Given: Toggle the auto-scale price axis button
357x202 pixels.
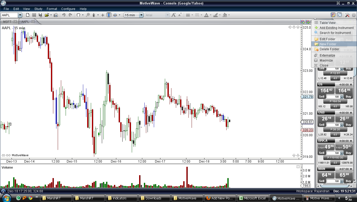Looking at the screenshot, I should pyautogui.click(x=109, y=15).
